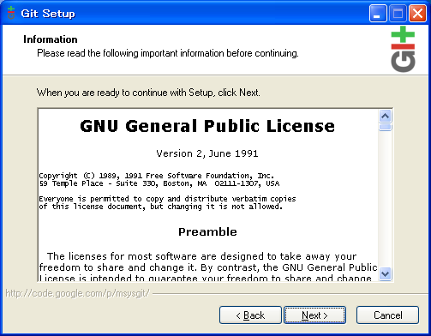This screenshot has height=336, width=431.
Task: Click the scrollbar track below the thumb
Action: (385, 199)
